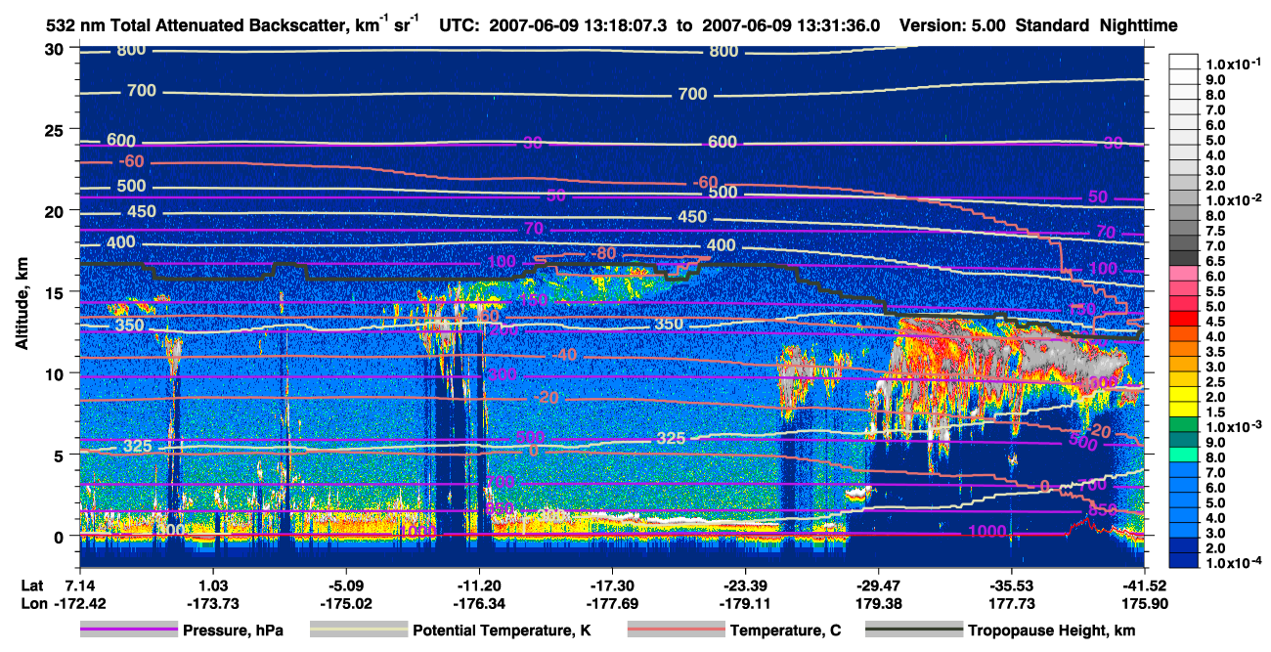The height and width of the screenshot is (652, 1271).
Task: Click the -80 temperature contour label
Action: [x=603, y=255]
